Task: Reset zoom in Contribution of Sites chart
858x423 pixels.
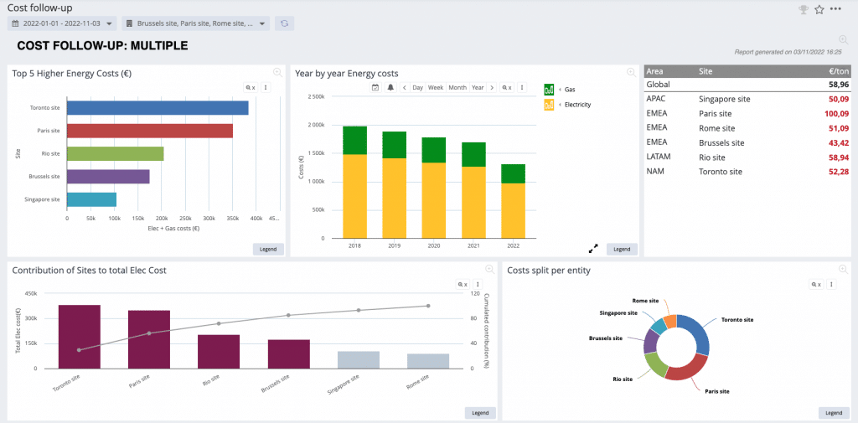Action: (463, 284)
